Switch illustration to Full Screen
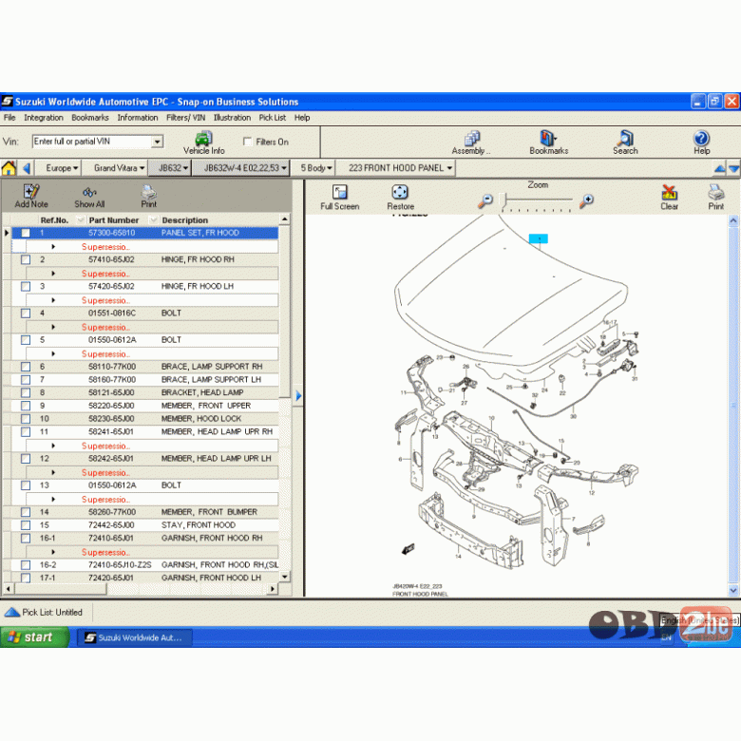Screen dimensions: 741x741 pyautogui.click(x=339, y=198)
